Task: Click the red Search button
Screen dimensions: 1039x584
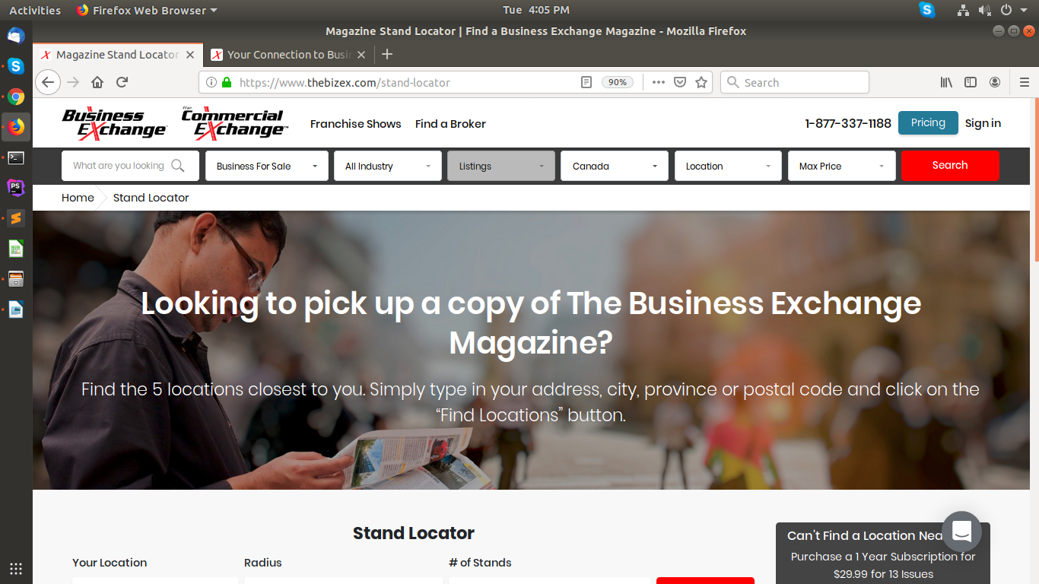Action: point(950,165)
